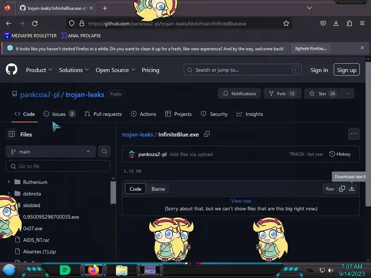Click the Refresh Firefox button

coord(310,49)
